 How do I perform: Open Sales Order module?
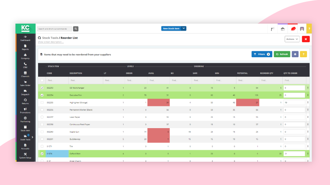coord(25,83)
